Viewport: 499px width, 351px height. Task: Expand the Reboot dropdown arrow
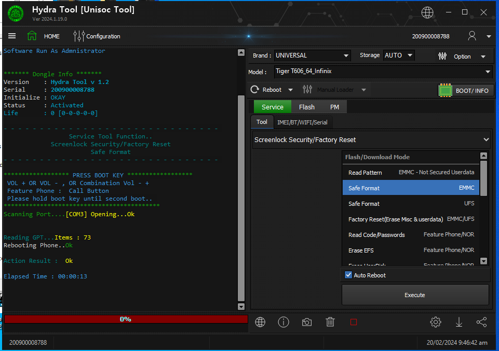click(290, 90)
